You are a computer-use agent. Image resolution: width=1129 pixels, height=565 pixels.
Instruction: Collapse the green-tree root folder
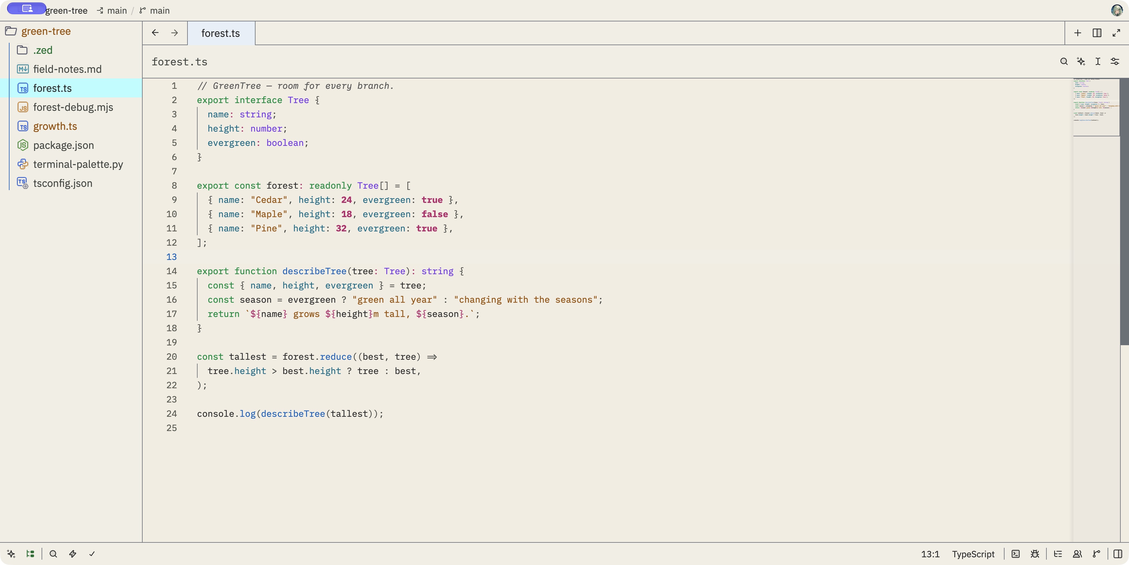(71, 31)
